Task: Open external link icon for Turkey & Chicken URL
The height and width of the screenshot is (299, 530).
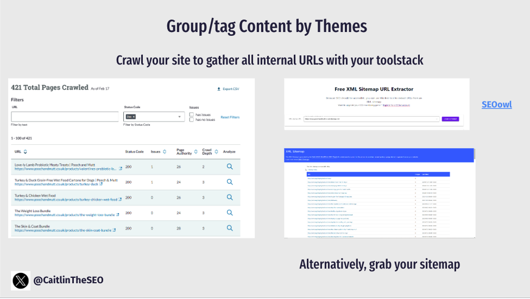Action: pyautogui.click(x=121, y=200)
